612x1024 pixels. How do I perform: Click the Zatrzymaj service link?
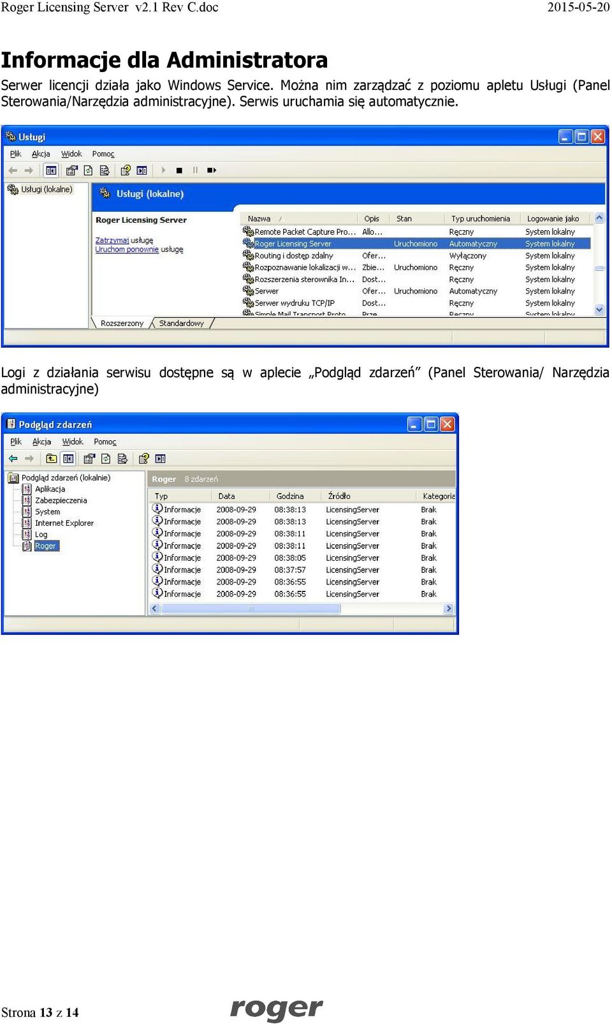point(112,241)
